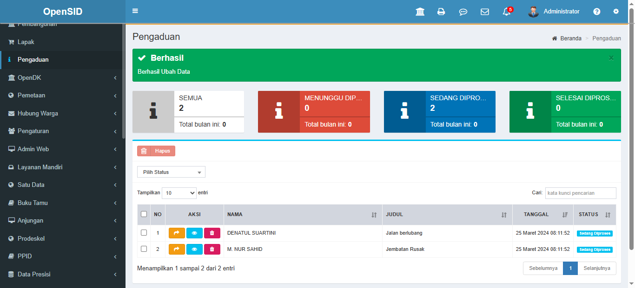
Task: Open the Pilih Status dropdown
Action: [x=171, y=172]
